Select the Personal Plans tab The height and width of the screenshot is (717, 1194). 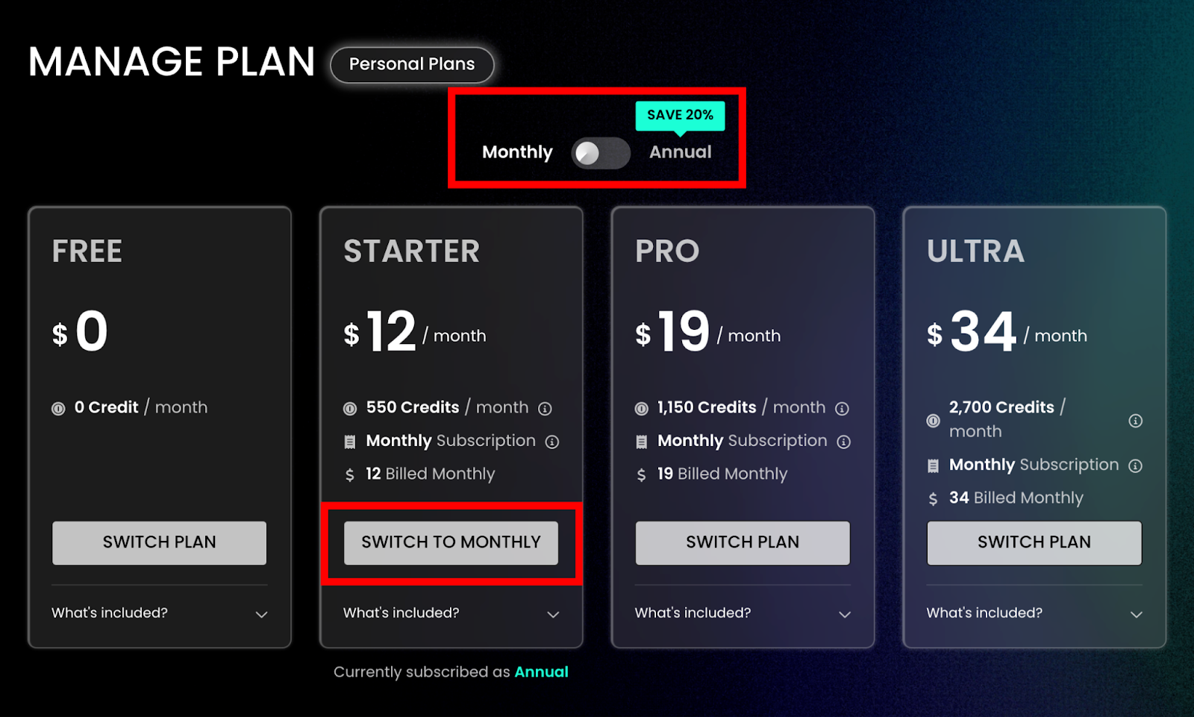point(411,64)
